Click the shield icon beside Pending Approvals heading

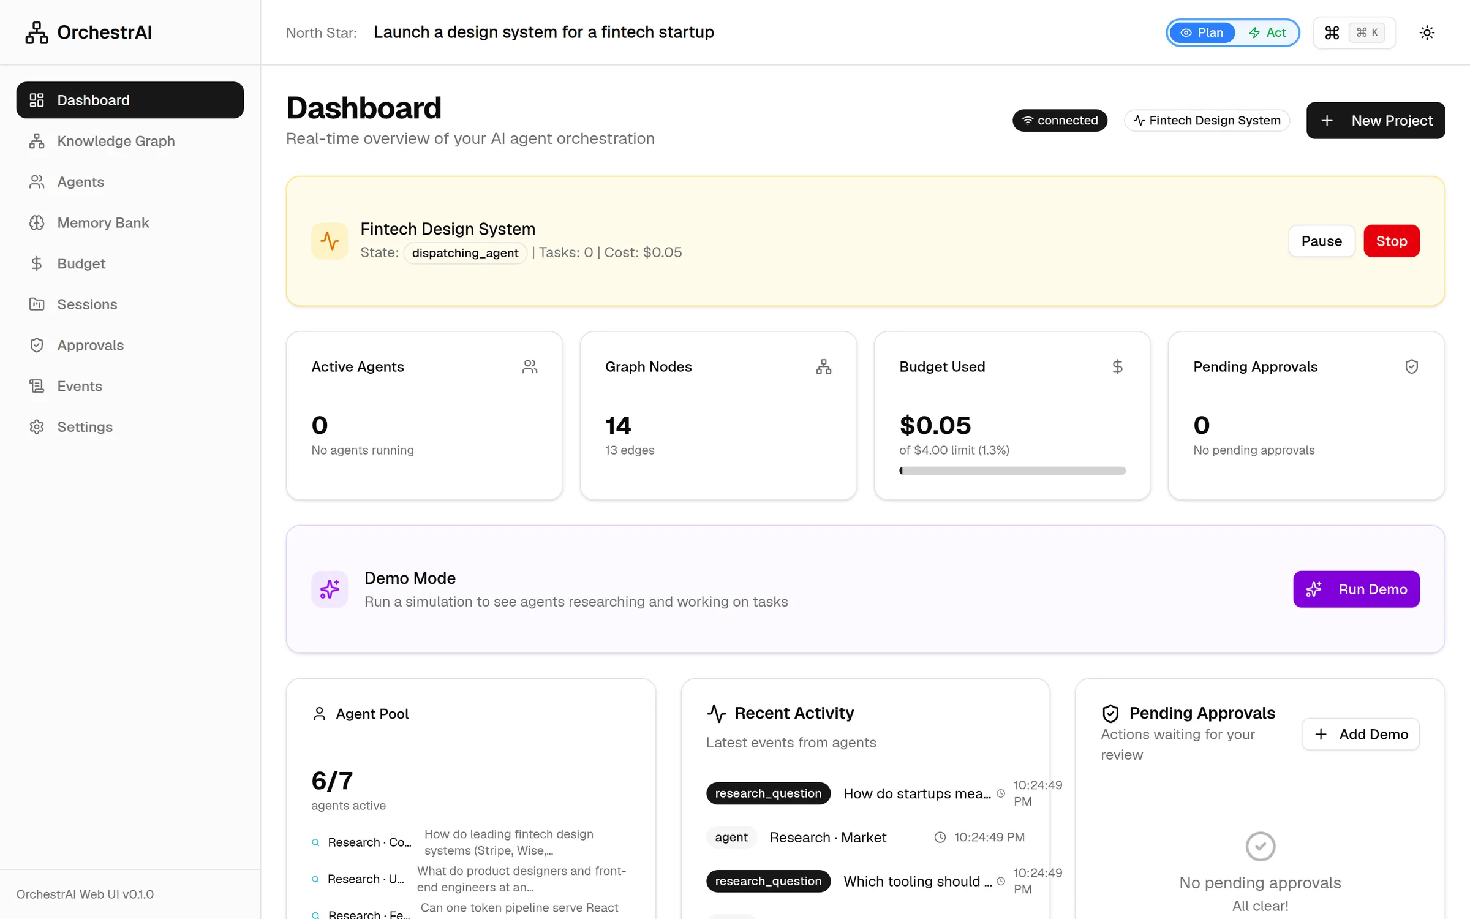coord(1110,713)
